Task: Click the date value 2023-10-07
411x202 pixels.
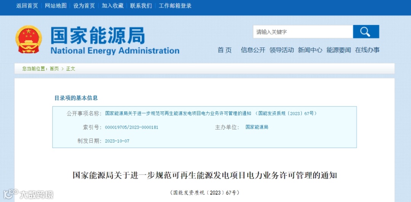Action: pyautogui.click(x=117, y=141)
